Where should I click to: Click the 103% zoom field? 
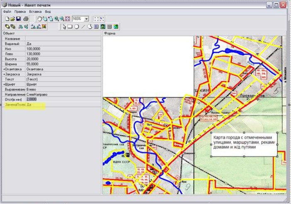click(78, 19)
